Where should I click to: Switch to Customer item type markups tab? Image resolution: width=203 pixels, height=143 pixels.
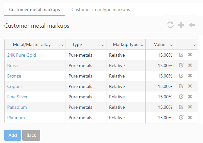click(101, 9)
